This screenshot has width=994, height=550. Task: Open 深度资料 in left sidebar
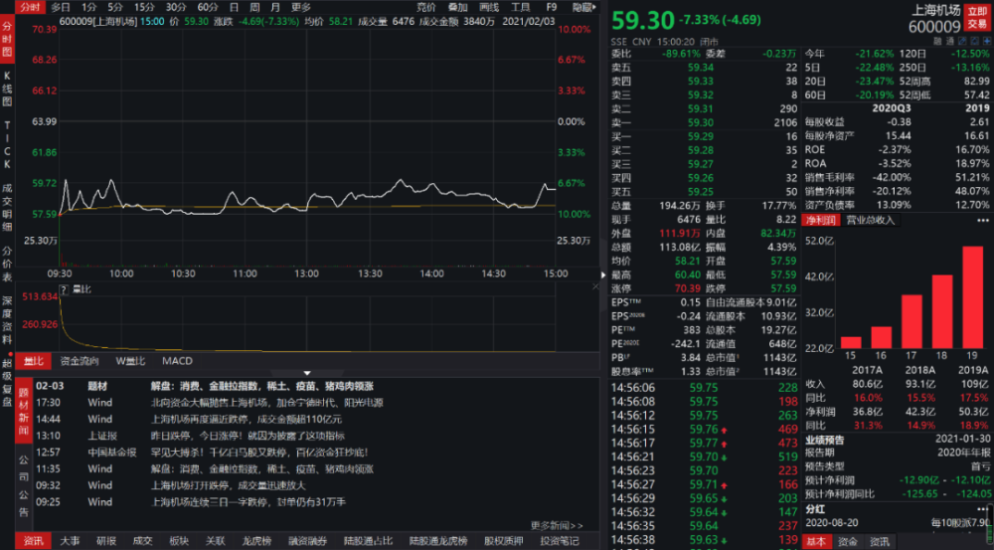tap(7, 320)
